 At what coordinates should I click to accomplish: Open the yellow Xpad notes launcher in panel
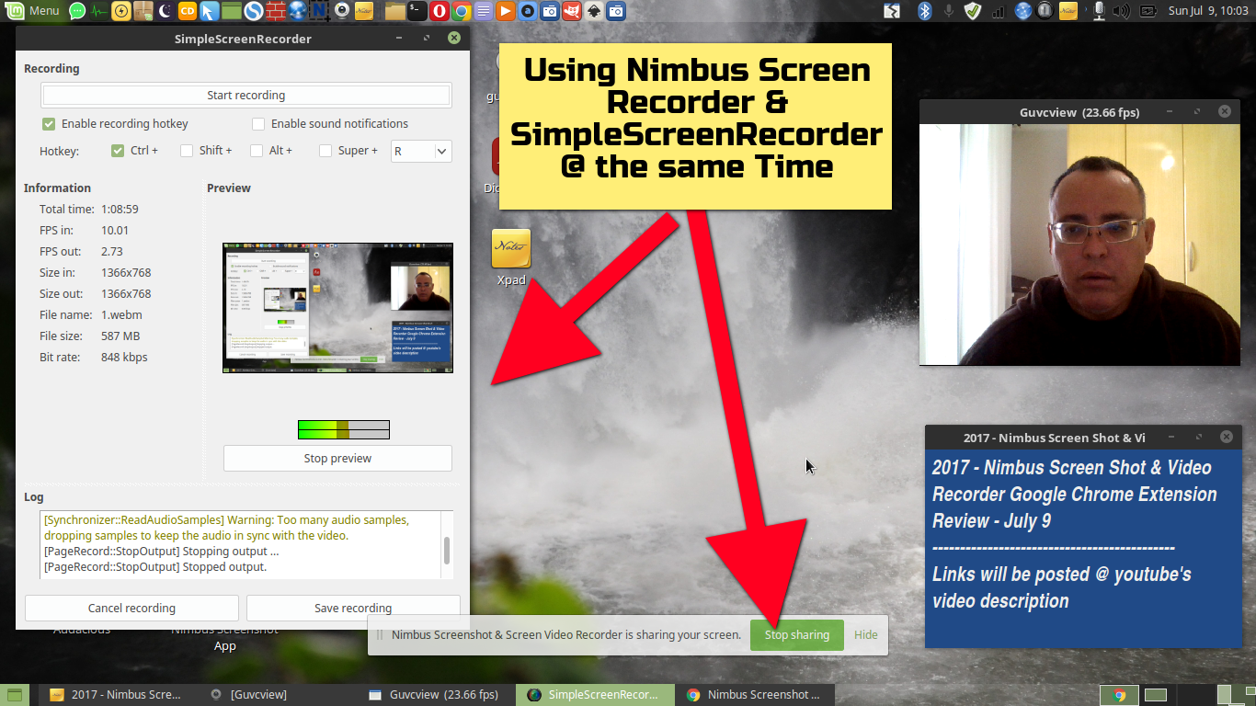coord(364,11)
